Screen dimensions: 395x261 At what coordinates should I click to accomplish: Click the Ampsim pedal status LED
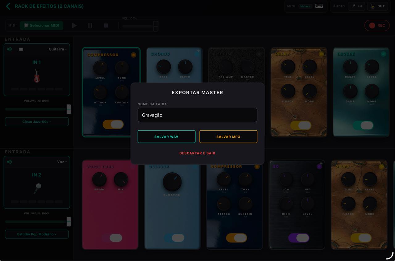[259, 54]
